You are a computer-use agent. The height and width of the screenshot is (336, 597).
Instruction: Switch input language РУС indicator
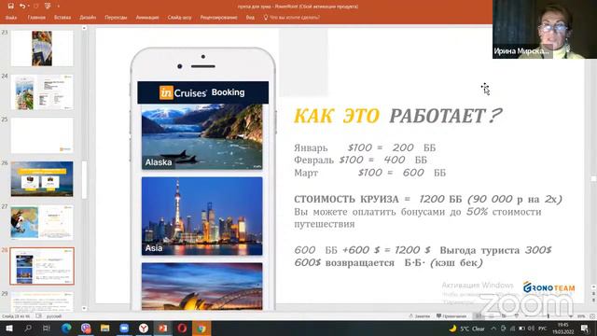543,329
